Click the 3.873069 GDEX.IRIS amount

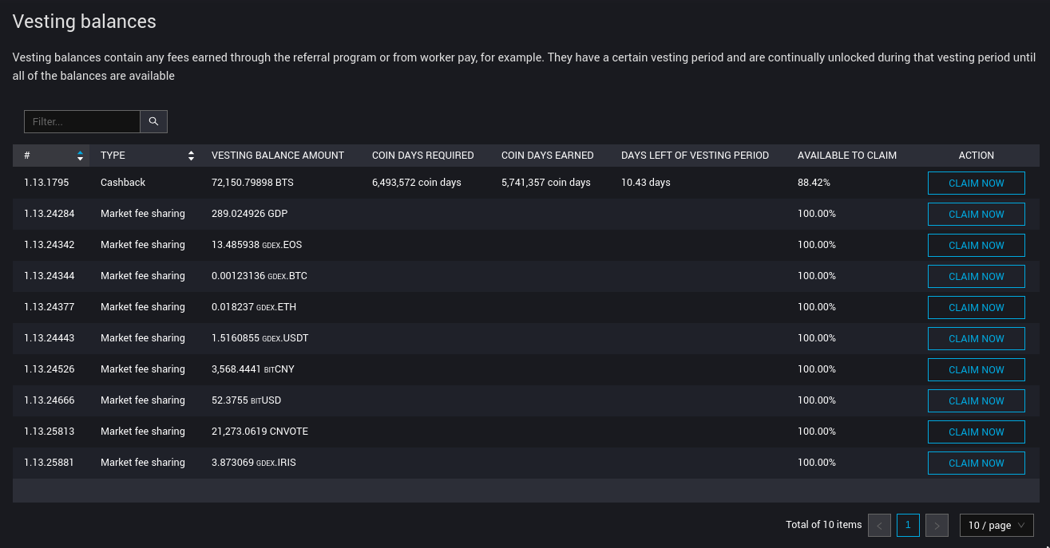pos(254,463)
